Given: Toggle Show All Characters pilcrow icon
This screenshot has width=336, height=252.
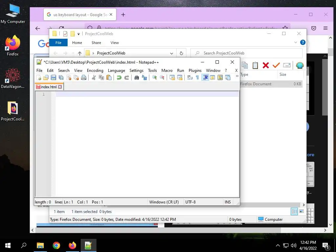Looking at the screenshot, I should (197, 77).
